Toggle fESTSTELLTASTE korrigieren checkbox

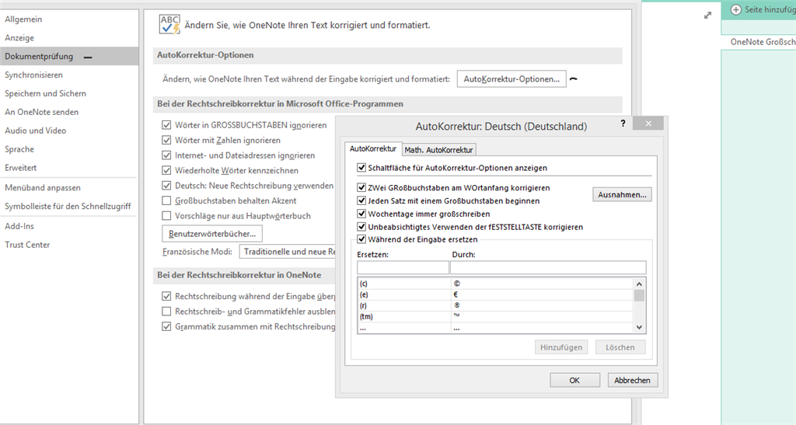pyautogui.click(x=361, y=227)
